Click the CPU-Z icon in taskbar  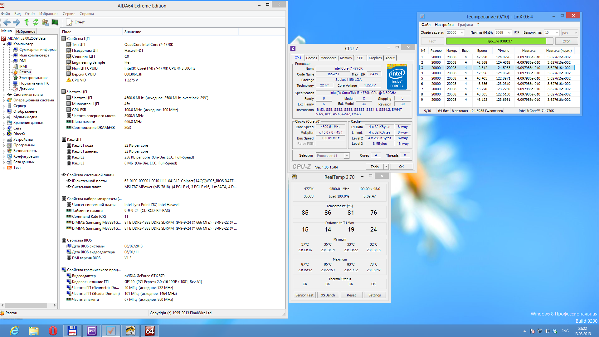(92, 331)
